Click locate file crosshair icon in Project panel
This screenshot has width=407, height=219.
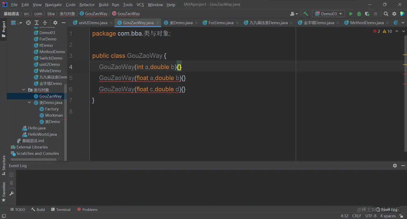(x=28, y=23)
